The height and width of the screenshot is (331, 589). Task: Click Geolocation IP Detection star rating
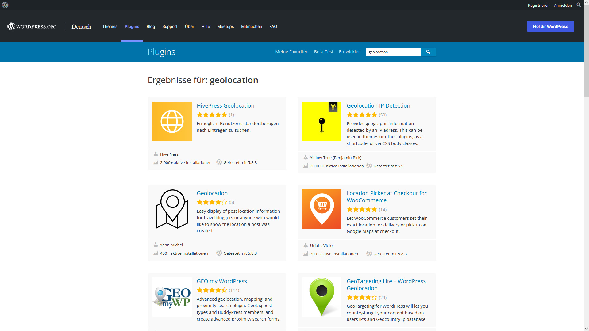click(362, 115)
